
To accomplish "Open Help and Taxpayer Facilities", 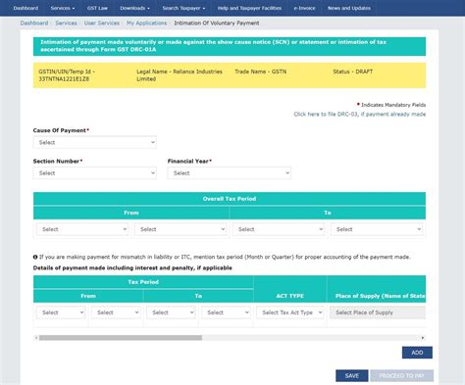I will pyautogui.click(x=249, y=8).
